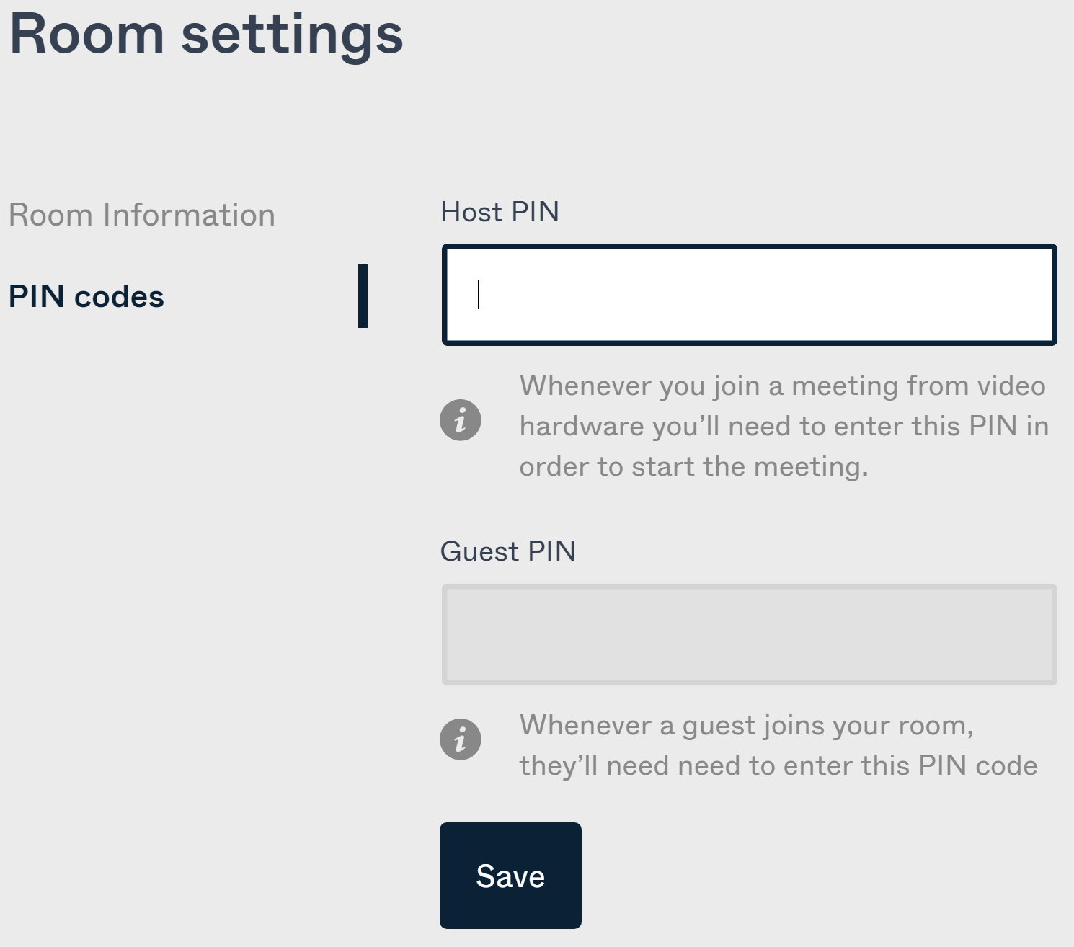
Task: Click the text "order to start the meeting."
Action: 693,467
